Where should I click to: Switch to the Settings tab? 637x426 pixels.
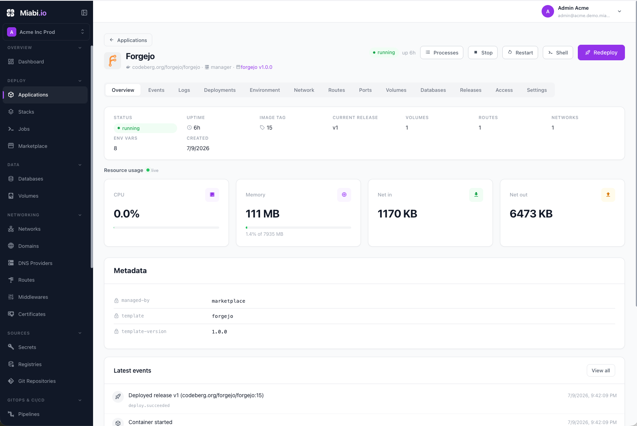(x=537, y=90)
